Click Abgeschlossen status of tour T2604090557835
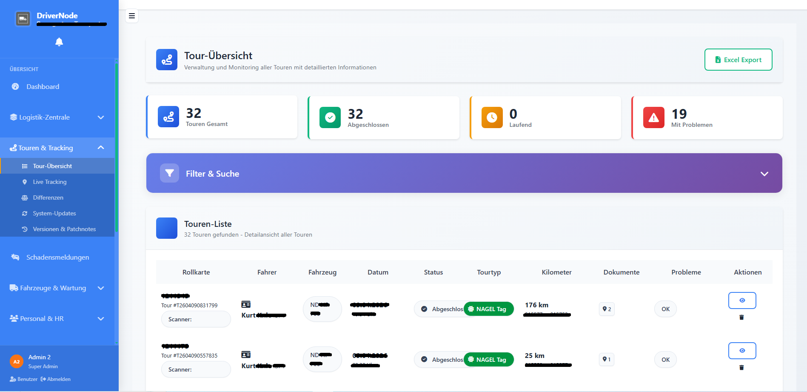 (x=439, y=360)
